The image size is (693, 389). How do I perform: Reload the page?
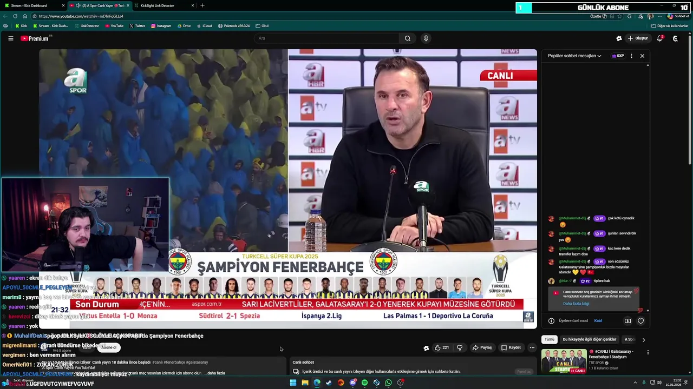[x=15, y=16]
